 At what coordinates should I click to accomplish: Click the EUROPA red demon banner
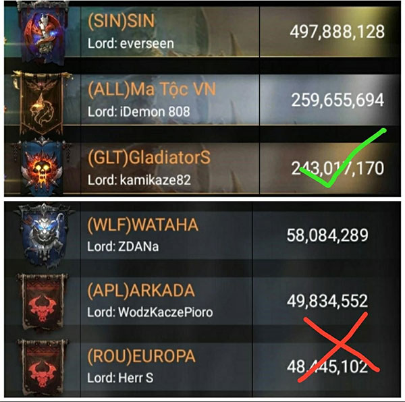tap(43, 368)
